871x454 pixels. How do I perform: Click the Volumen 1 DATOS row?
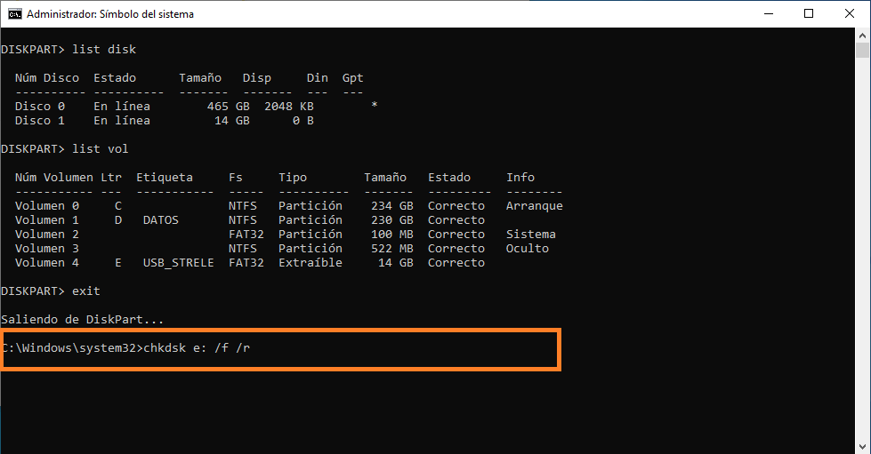[249, 220]
